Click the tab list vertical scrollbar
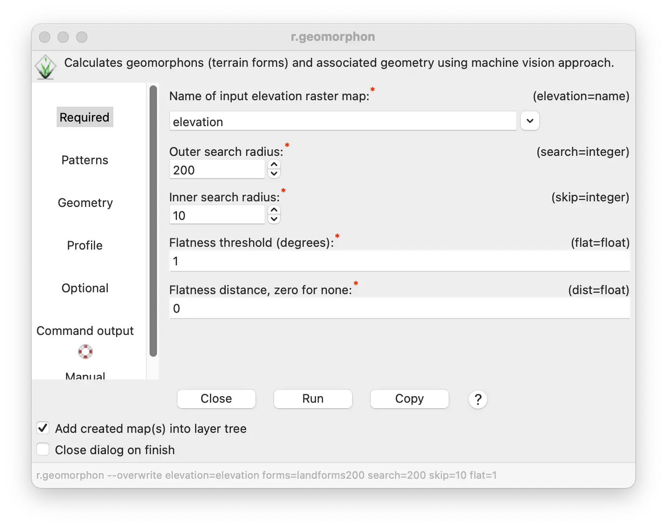 pyautogui.click(x=153, y=221)
